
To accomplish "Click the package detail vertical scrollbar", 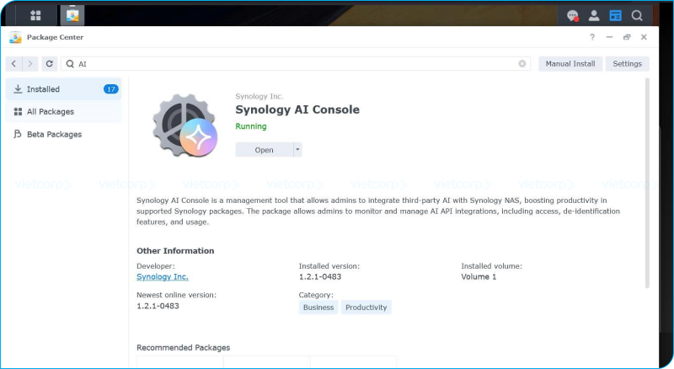I will (647, 183).
